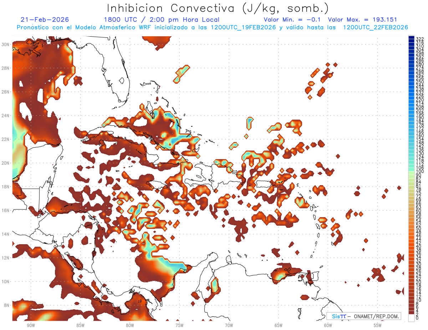Image resolution: width=428 pixels, height=330 pixels.
Task: Click the '1800 UTC / 2:00 pm Hora Local' text
Action: (x=161, y=20)
